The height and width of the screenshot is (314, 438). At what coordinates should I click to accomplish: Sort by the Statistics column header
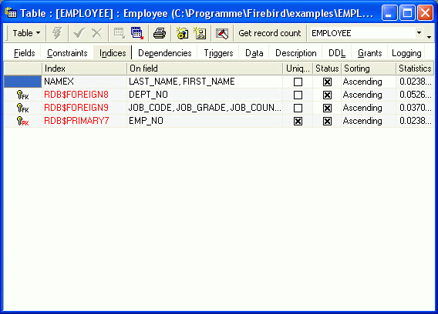pyautogui.click(x=415, y=68)
